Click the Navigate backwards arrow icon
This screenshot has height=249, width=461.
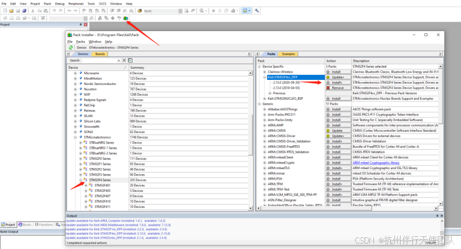coord(69,11)
